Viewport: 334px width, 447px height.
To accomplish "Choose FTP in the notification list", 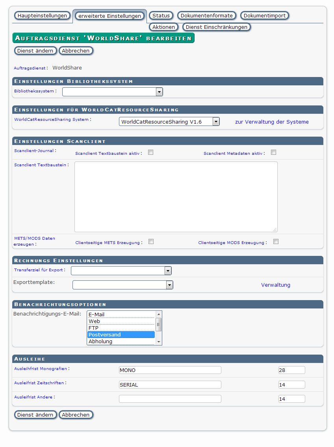I will (x=121, y=328).
